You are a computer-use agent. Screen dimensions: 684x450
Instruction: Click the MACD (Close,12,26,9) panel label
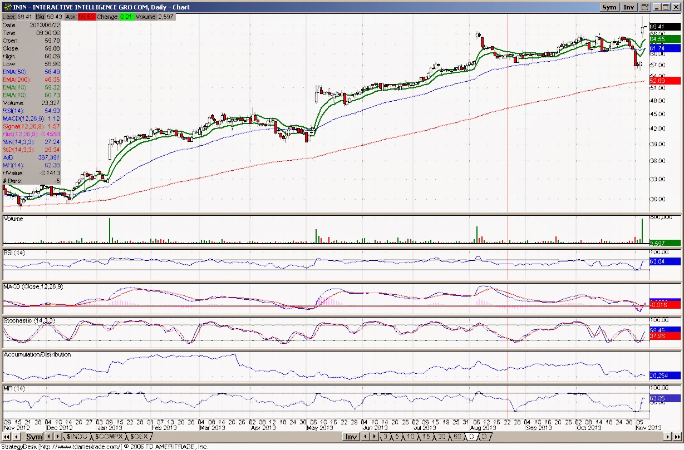33,286
